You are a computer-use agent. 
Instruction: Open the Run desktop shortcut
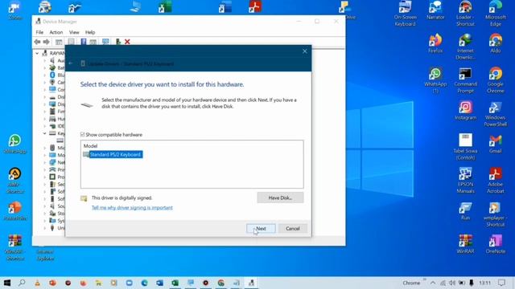[465, 210]
